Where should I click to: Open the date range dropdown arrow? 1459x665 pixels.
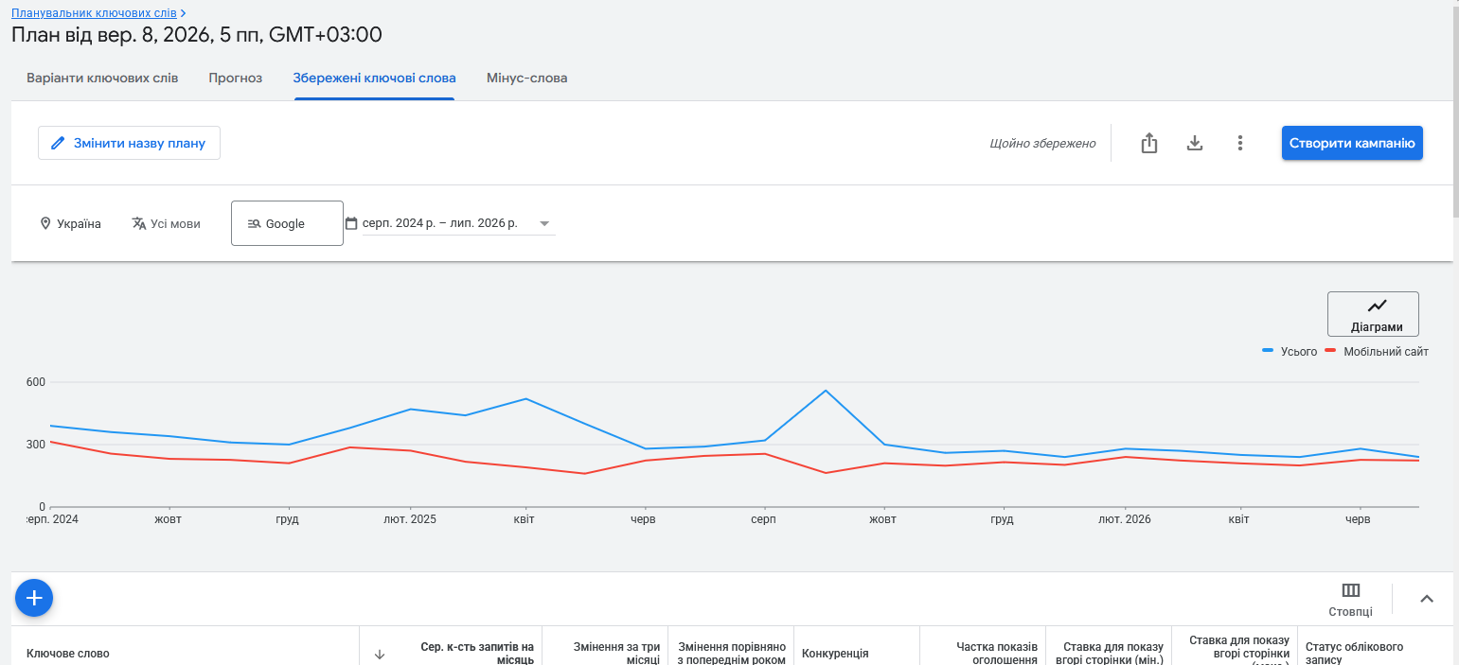tap(544, 224)
